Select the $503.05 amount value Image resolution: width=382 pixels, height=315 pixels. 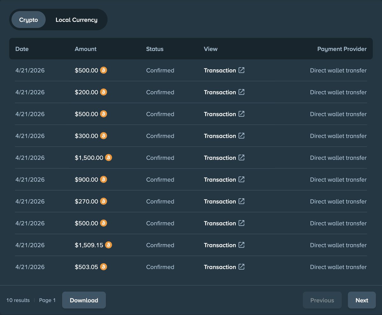[x=87, y=267]
